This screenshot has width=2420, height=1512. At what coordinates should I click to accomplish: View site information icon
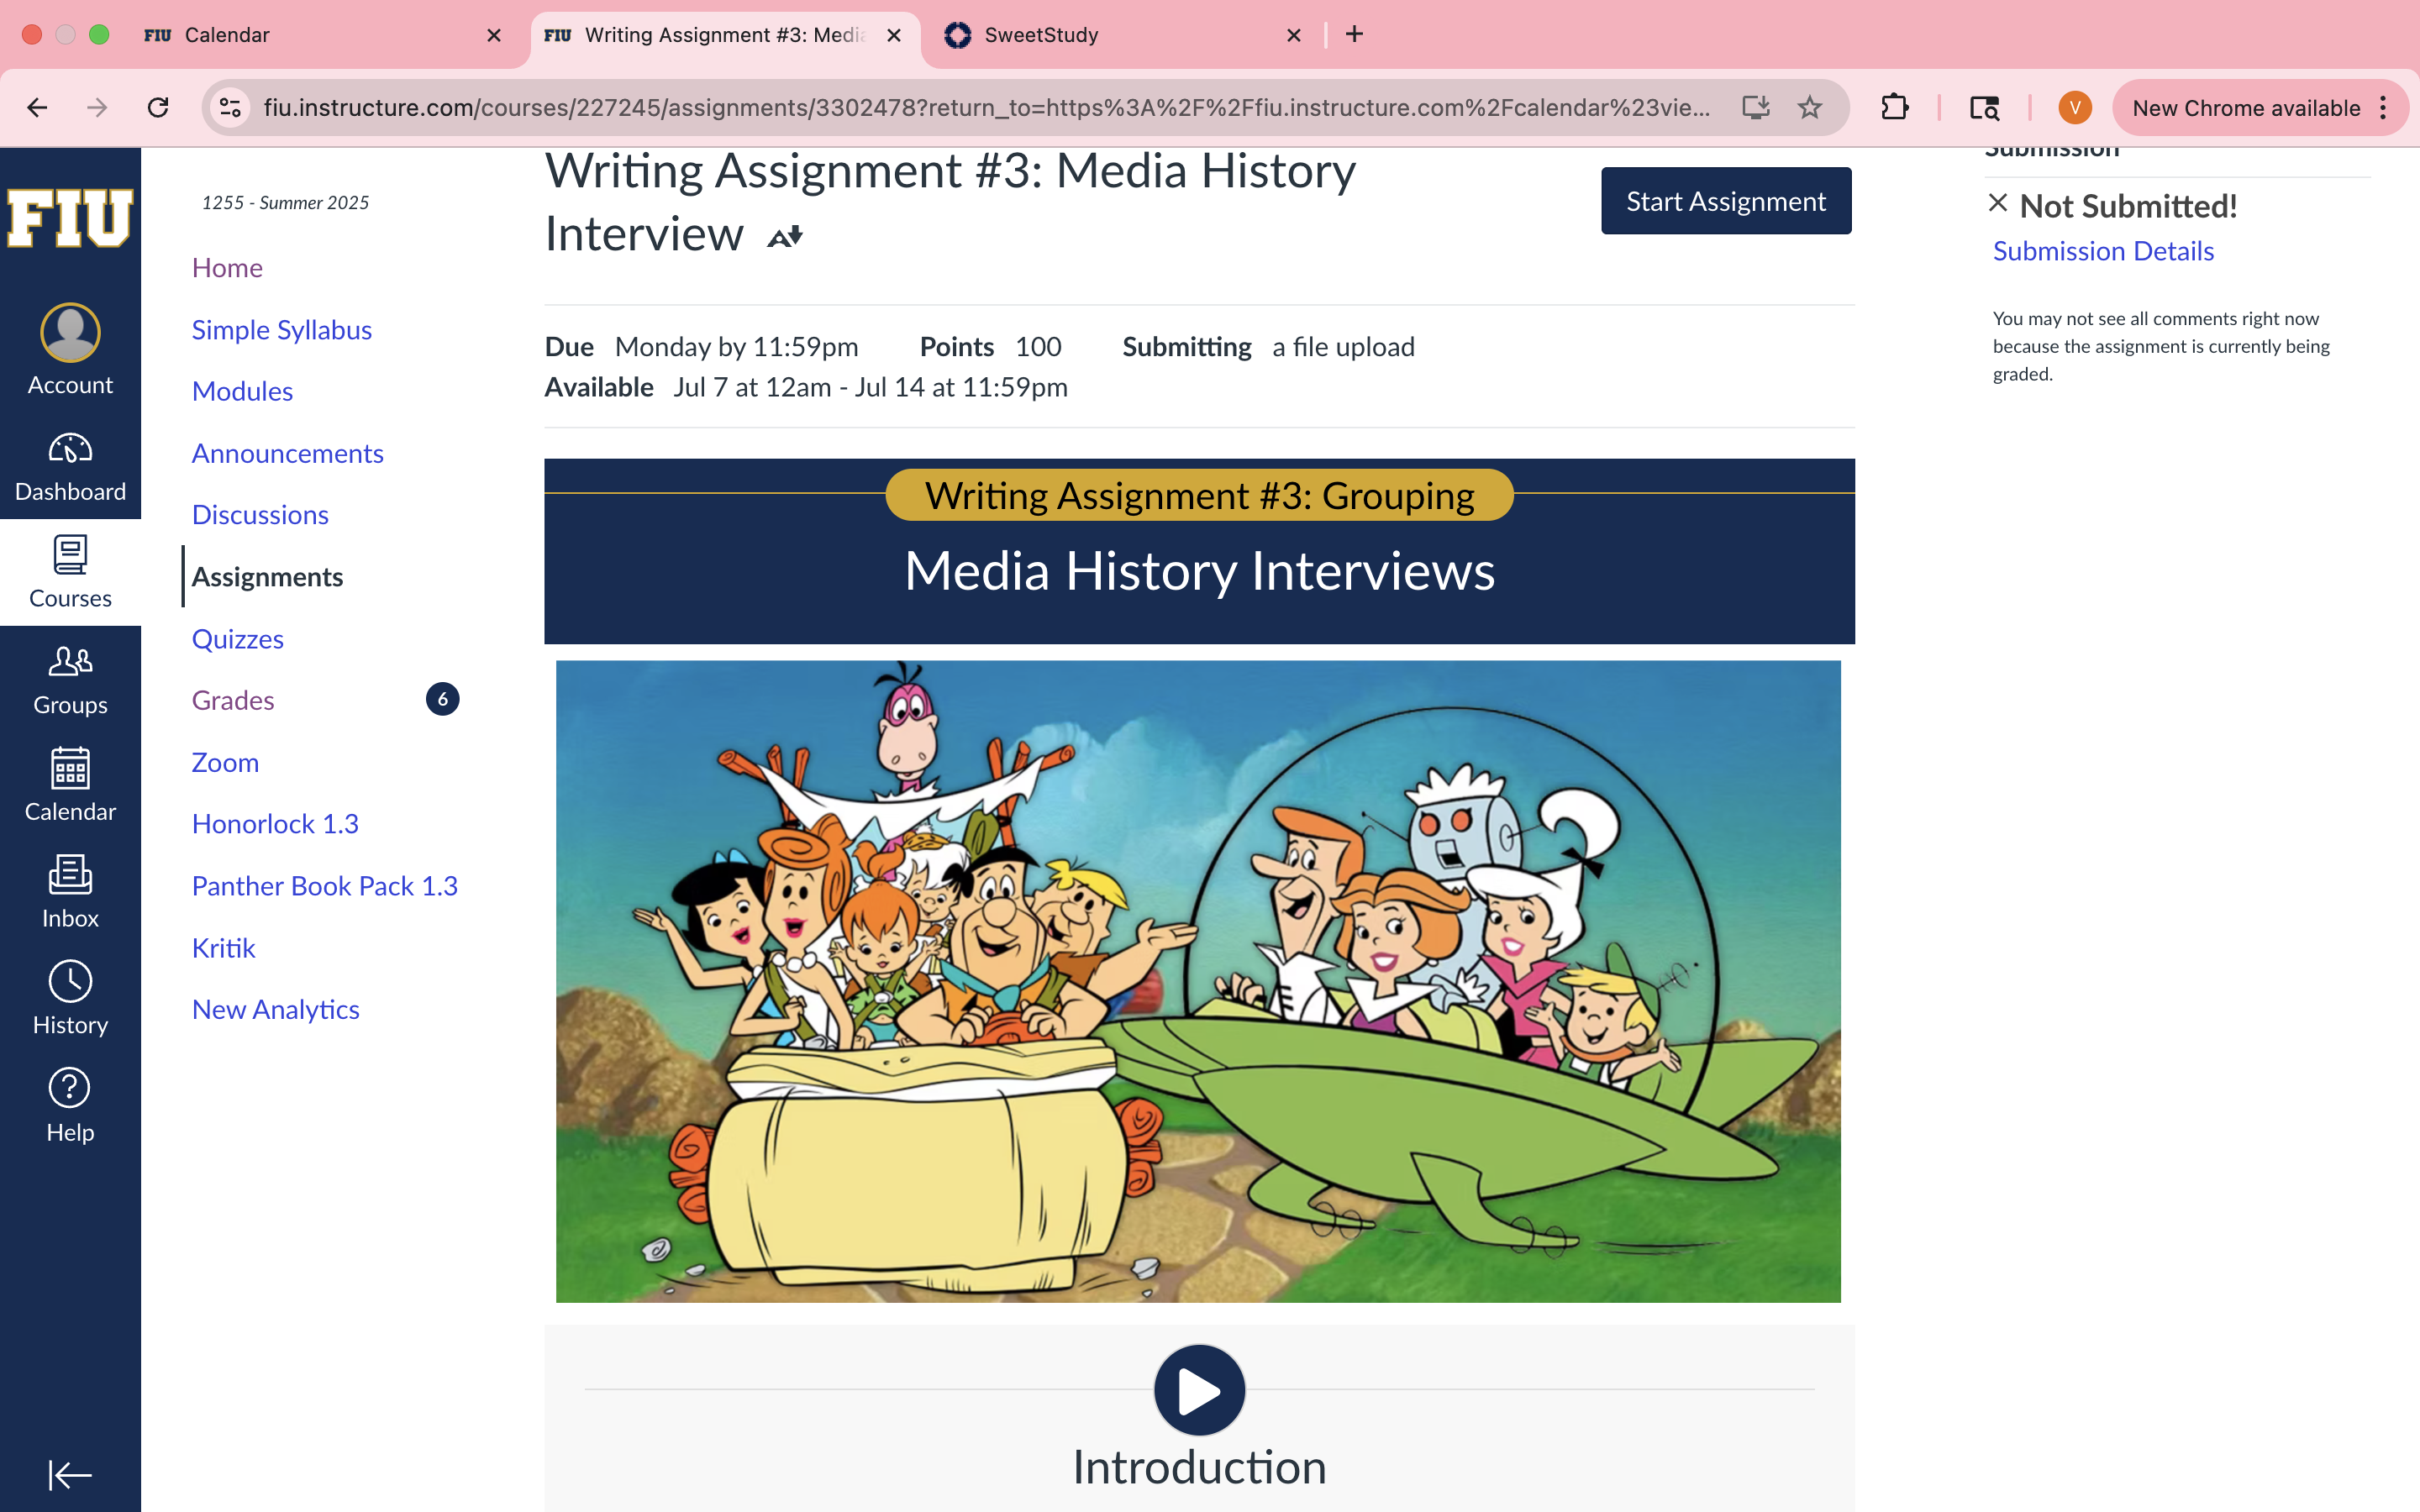[230, 107]
